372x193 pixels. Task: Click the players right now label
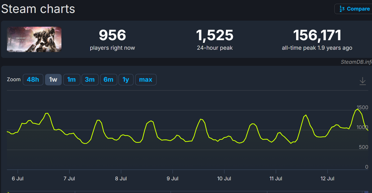pyautogui.click(x=112, y=48)
